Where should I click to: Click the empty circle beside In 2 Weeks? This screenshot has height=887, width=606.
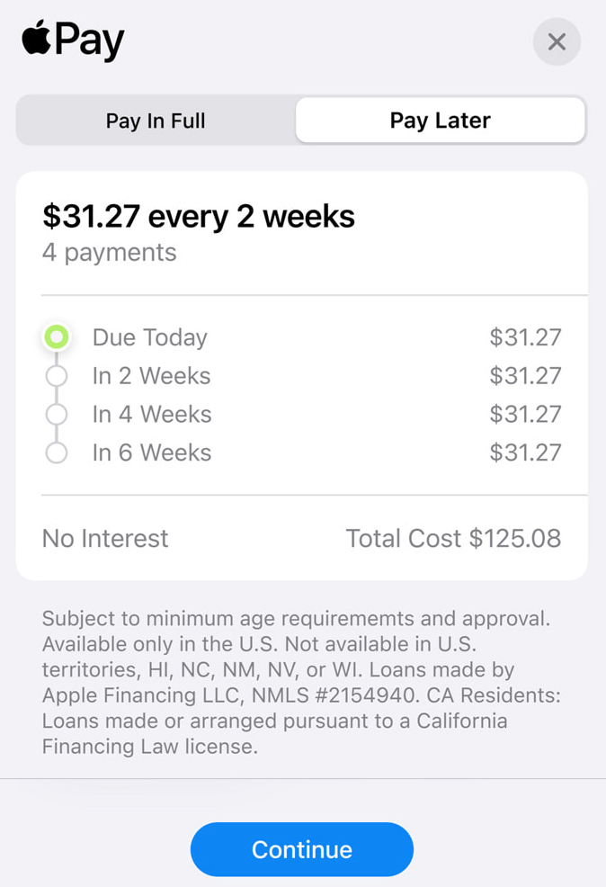pyautogui.click(x=57, y=375)
